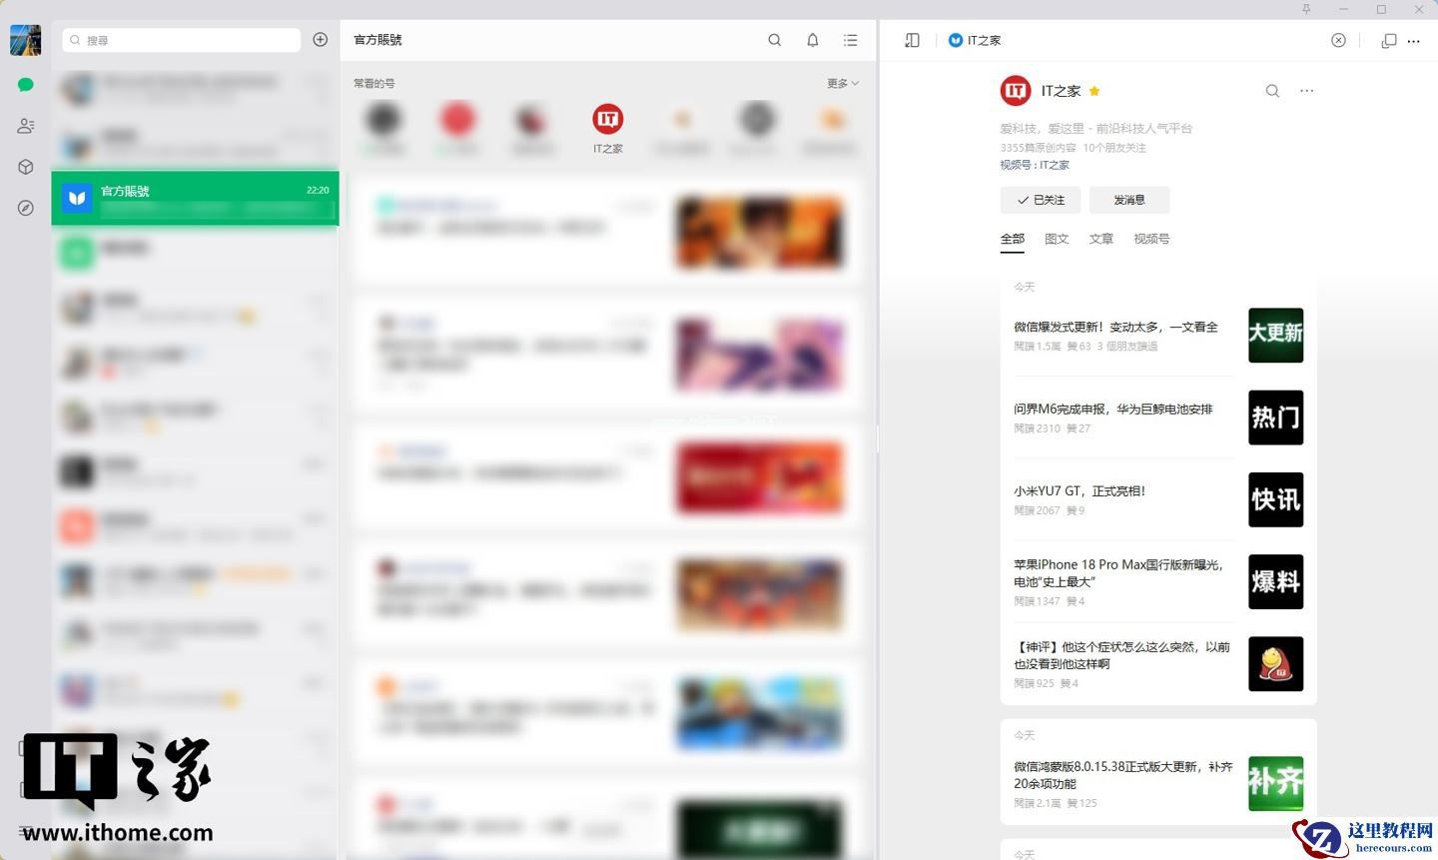Search within the IT之家 profile
This screenshot has height=860, width=1438.
pos(1272,91)
